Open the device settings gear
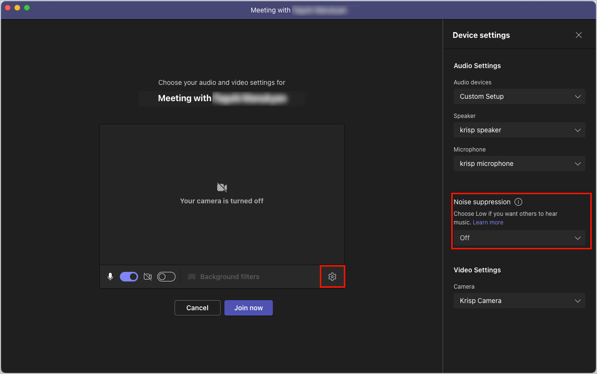Image resolution: width=597 pixels, height=374 pixels. pos(332,276)
